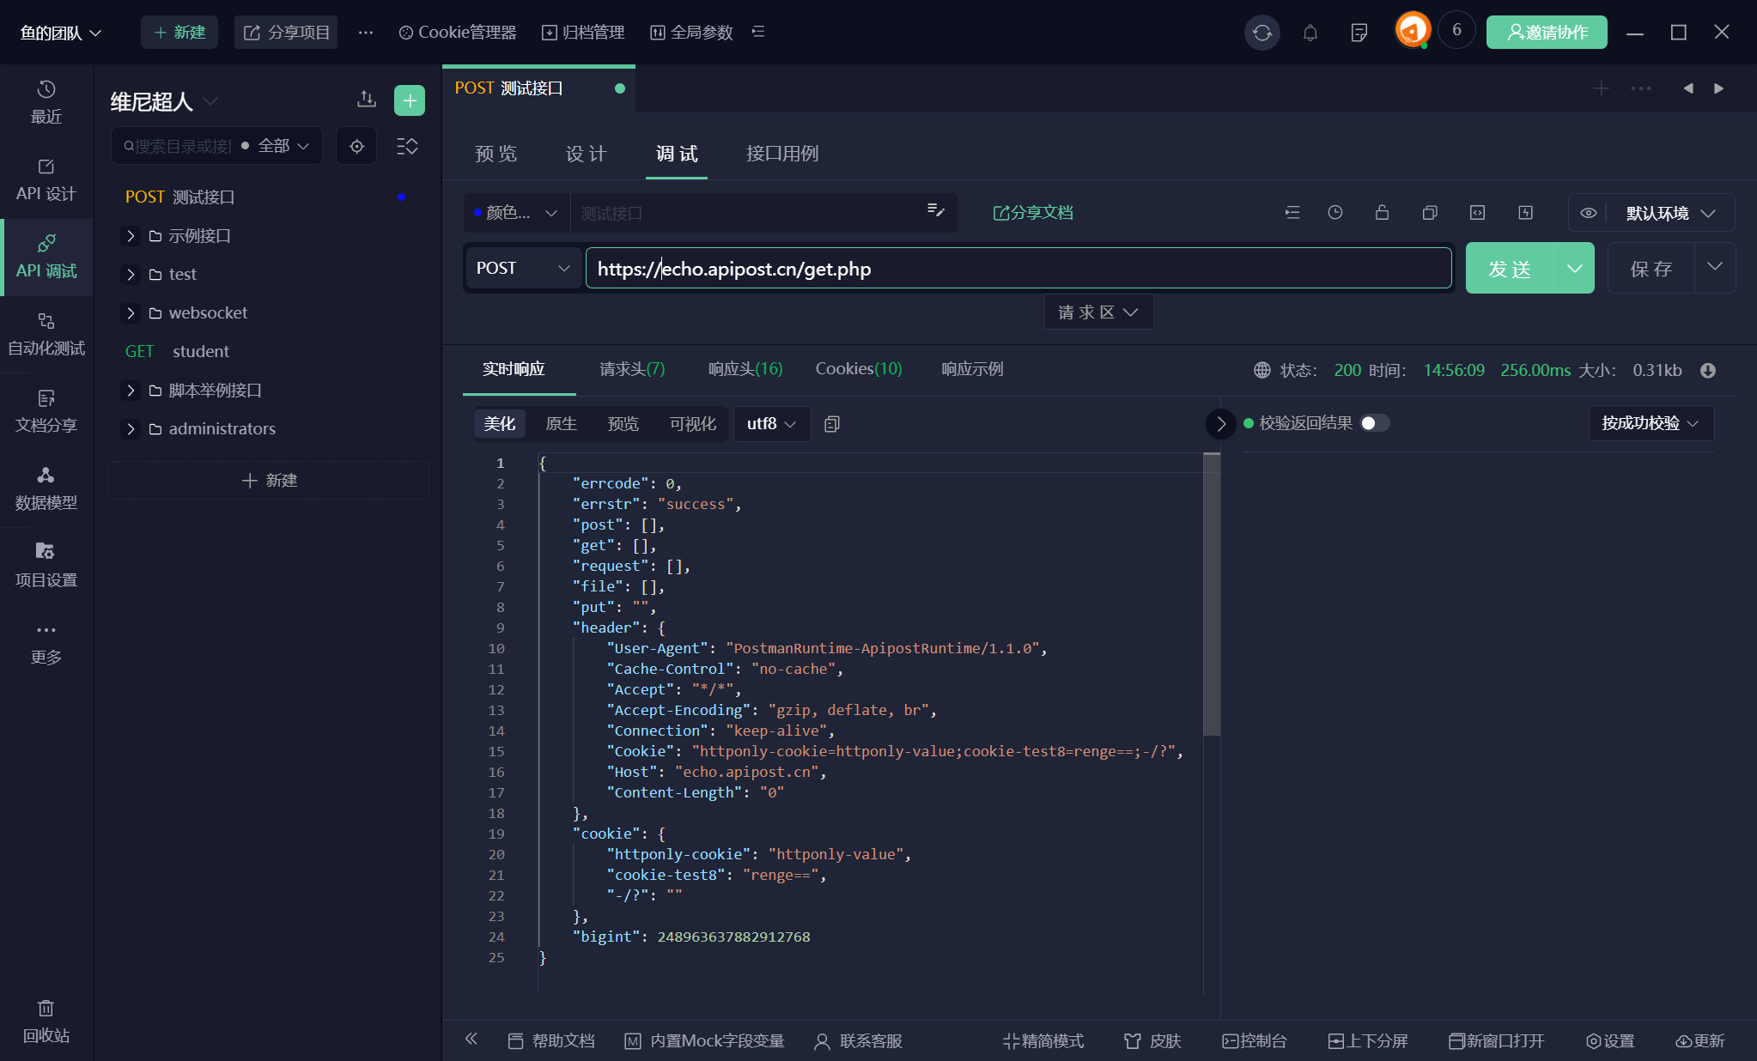
Task: Select 可视化 response view
Action: click(692, 424)
